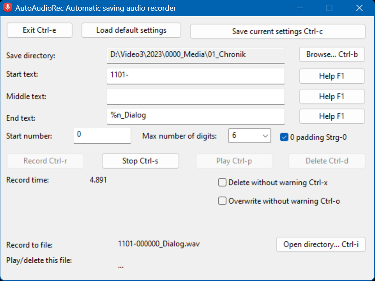Select the Start number input box
The image size is (375, 281).
pyautogui.click(x=102, y=135)
